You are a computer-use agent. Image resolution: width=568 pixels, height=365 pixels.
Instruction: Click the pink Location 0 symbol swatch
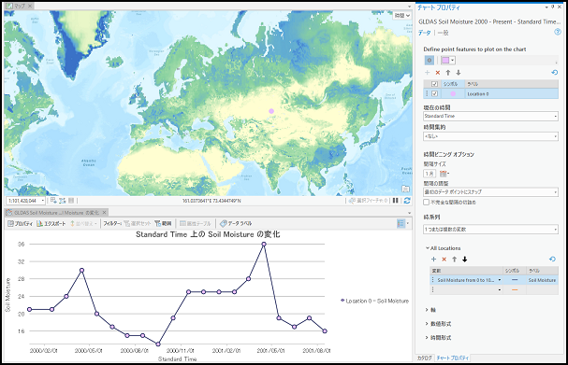point(453,93)
